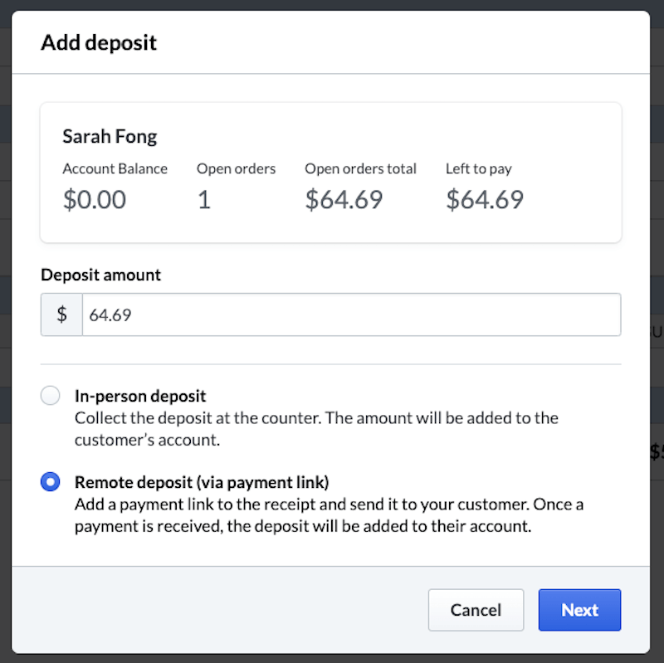Viewport: 664px width, 663px height.
Task: Proceed with the Next button
Action: pos(579,610)
